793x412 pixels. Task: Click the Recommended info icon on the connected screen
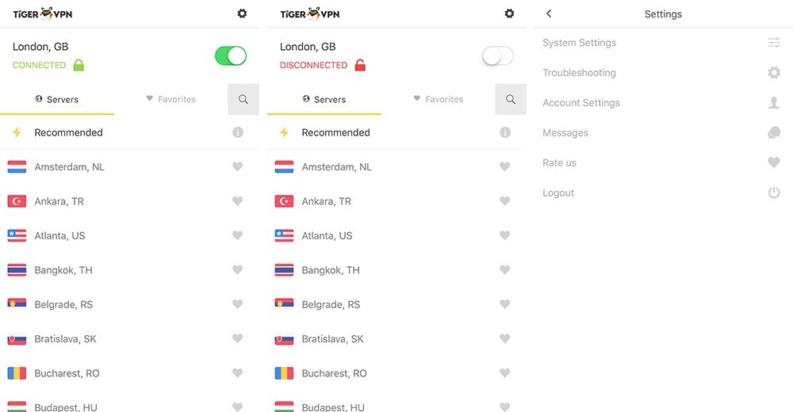click(238, 132)
